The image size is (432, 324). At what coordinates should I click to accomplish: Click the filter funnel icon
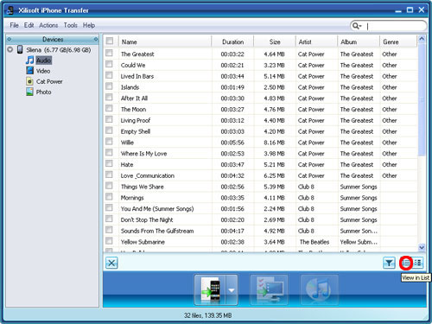pos(389,263)
